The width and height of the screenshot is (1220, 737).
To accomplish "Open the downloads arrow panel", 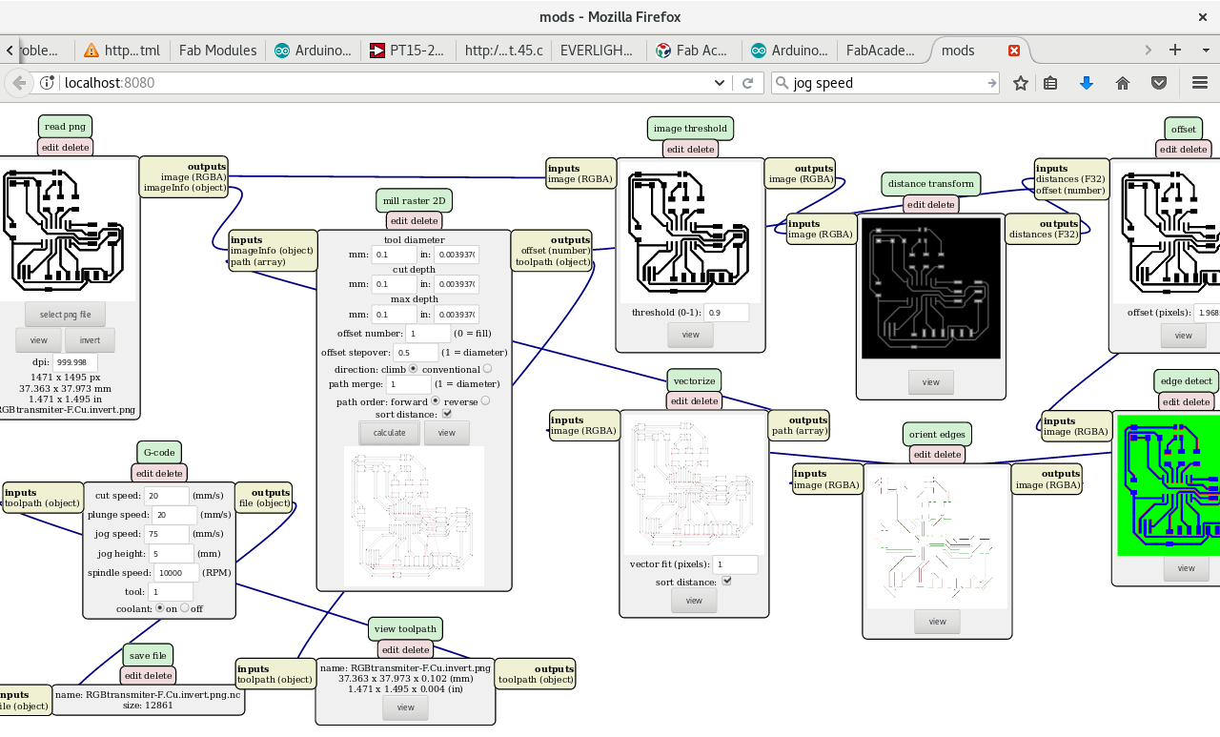I will (x=1086, y=83).
